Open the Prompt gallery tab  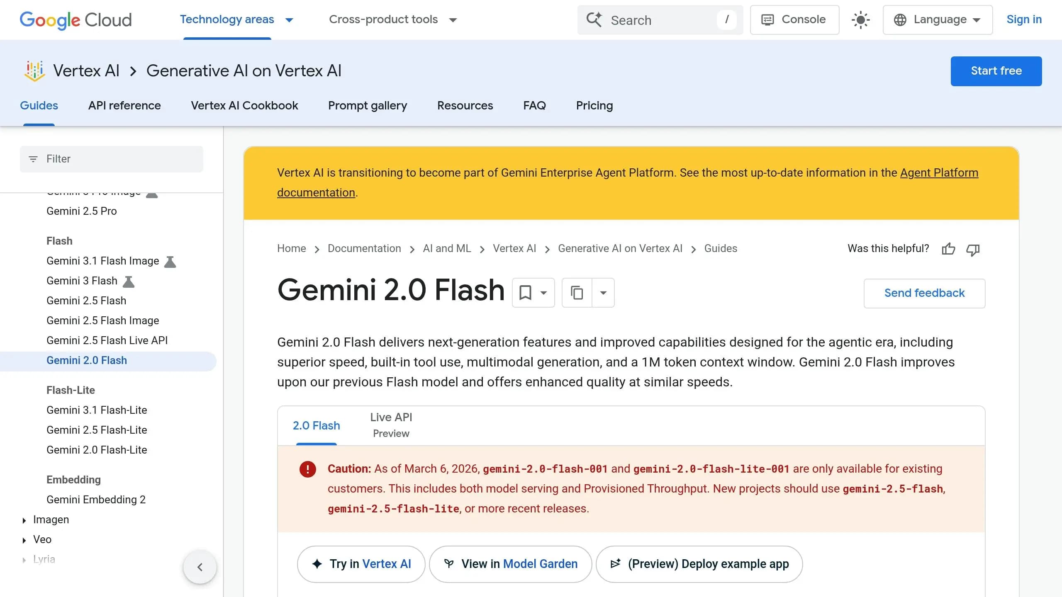click(368, 106)
